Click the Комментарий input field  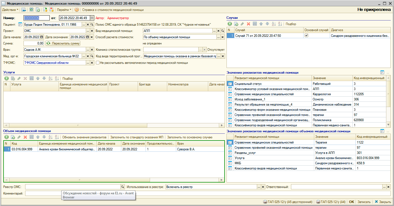coord(208,193)
